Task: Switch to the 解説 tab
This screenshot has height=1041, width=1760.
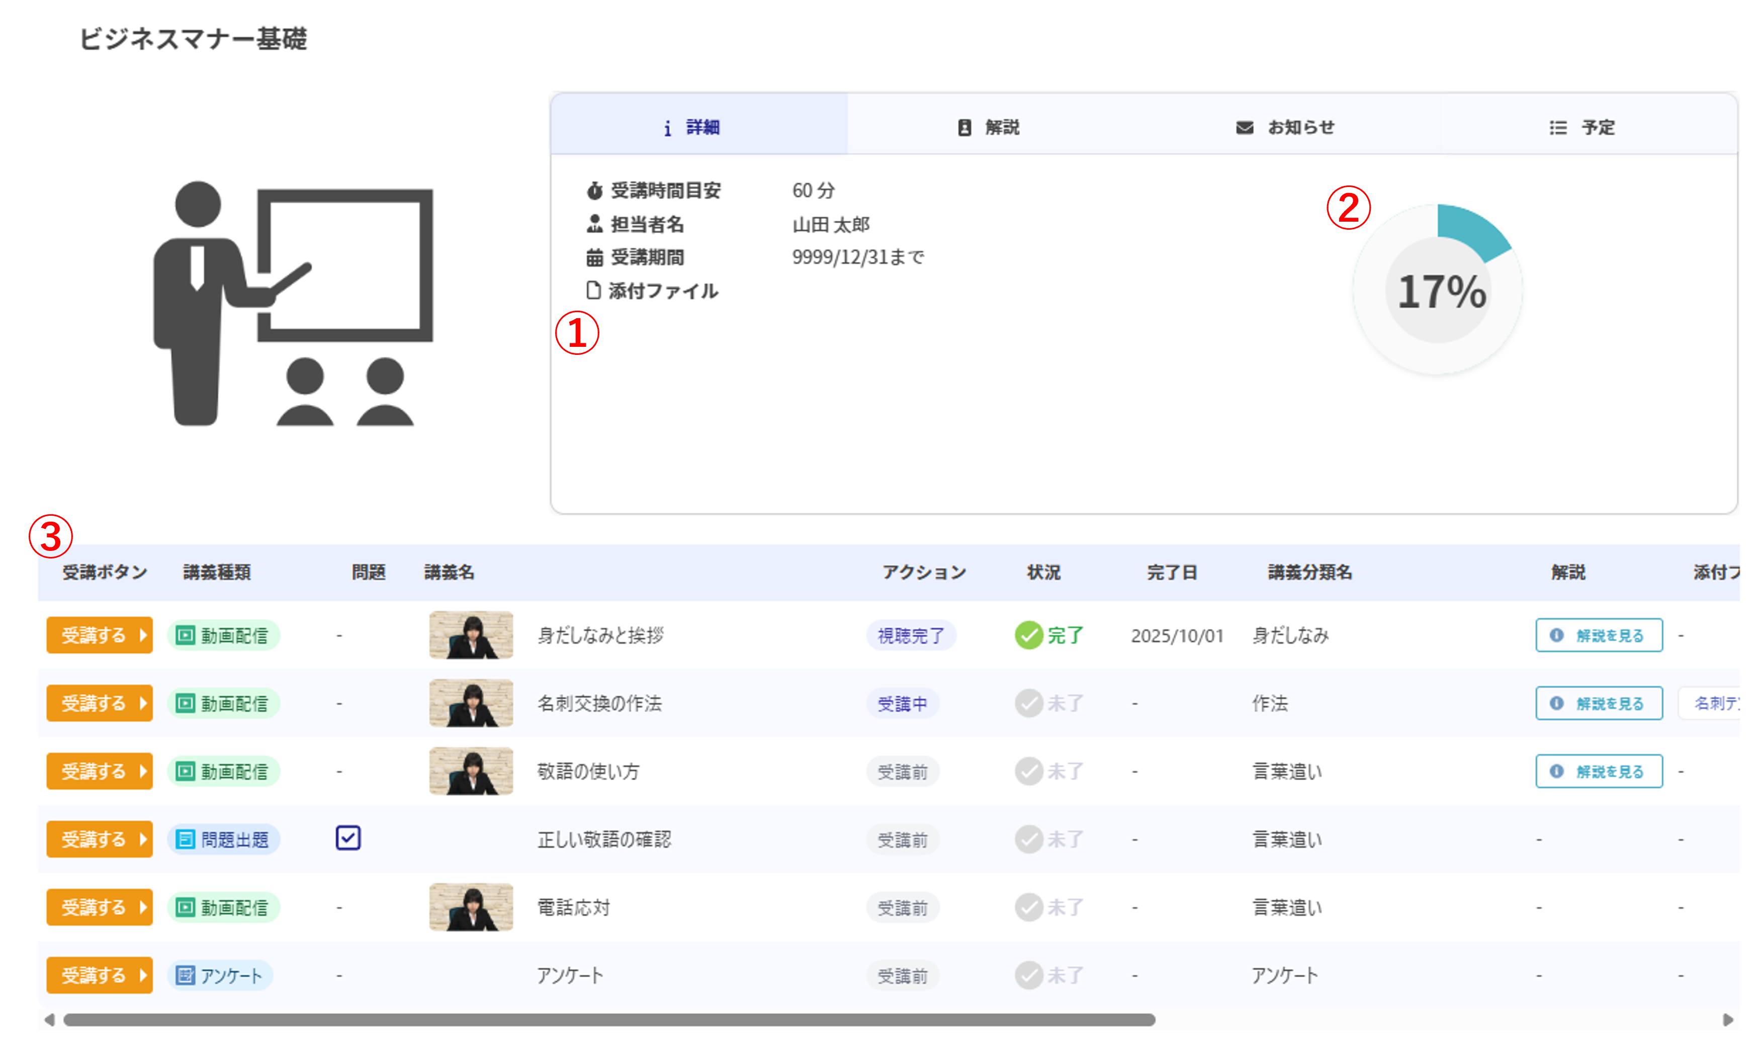Action: click(989, 128)
